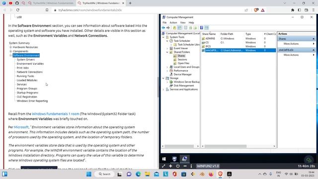Collapse the Storage tree node
Image resolution: width=318 pixels, height=179 pixels.
tap(163, 78)
